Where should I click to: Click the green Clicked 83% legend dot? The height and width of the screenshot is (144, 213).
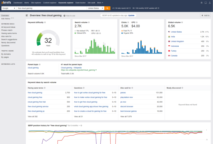tap(76, 33)
